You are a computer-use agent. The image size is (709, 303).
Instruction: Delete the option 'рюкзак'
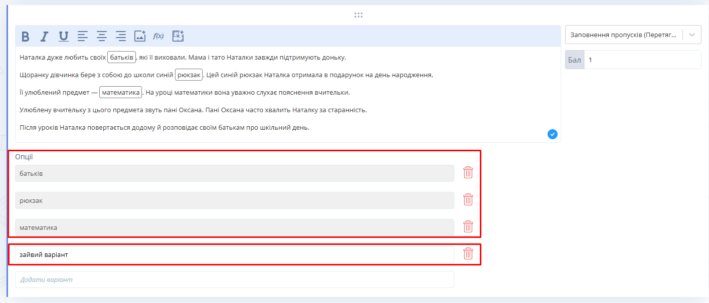coord(468,200)
